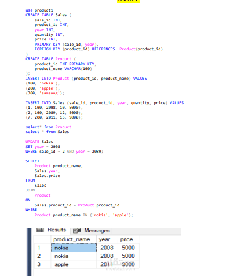Click the 'product_name VARCHAR(100)' line
241x277 pixels.
(63, 69)
